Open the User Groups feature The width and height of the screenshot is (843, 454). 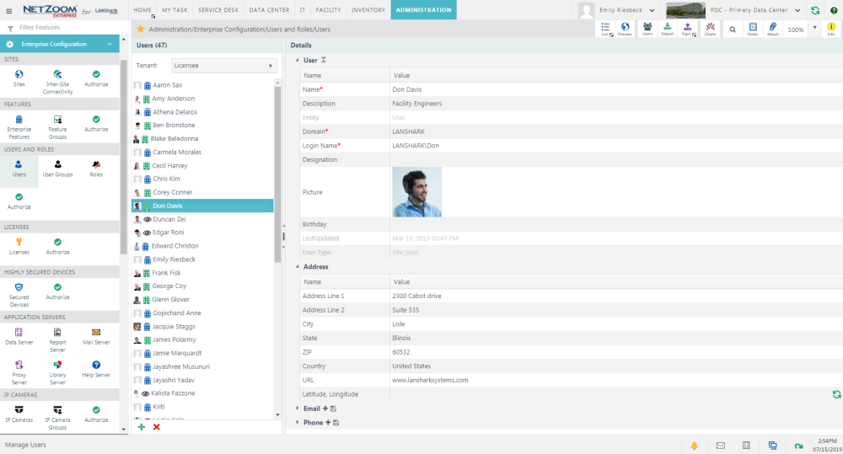click(x=57, y=168)
